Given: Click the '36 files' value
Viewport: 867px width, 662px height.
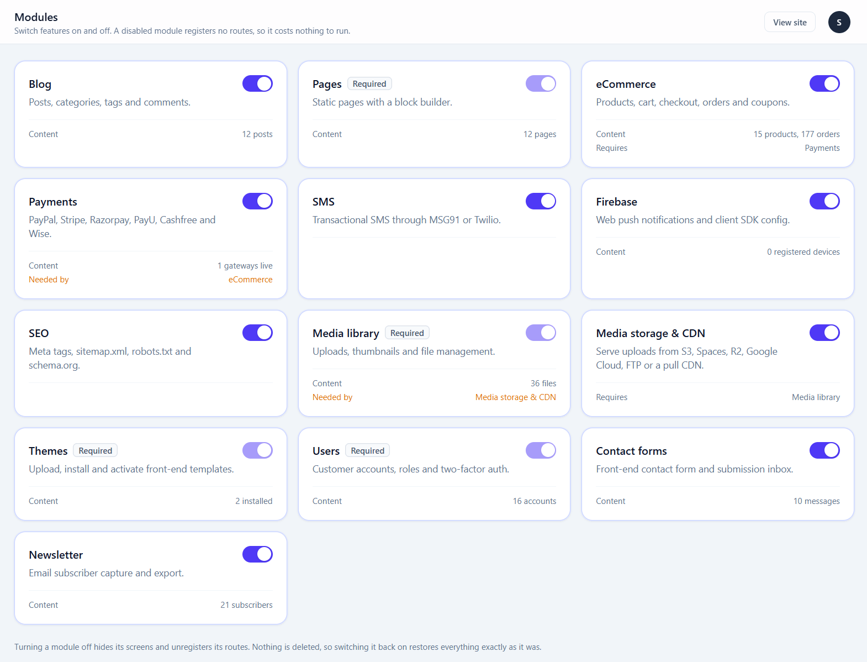Looking at the screenshot, I should click(x=543, y=383).
